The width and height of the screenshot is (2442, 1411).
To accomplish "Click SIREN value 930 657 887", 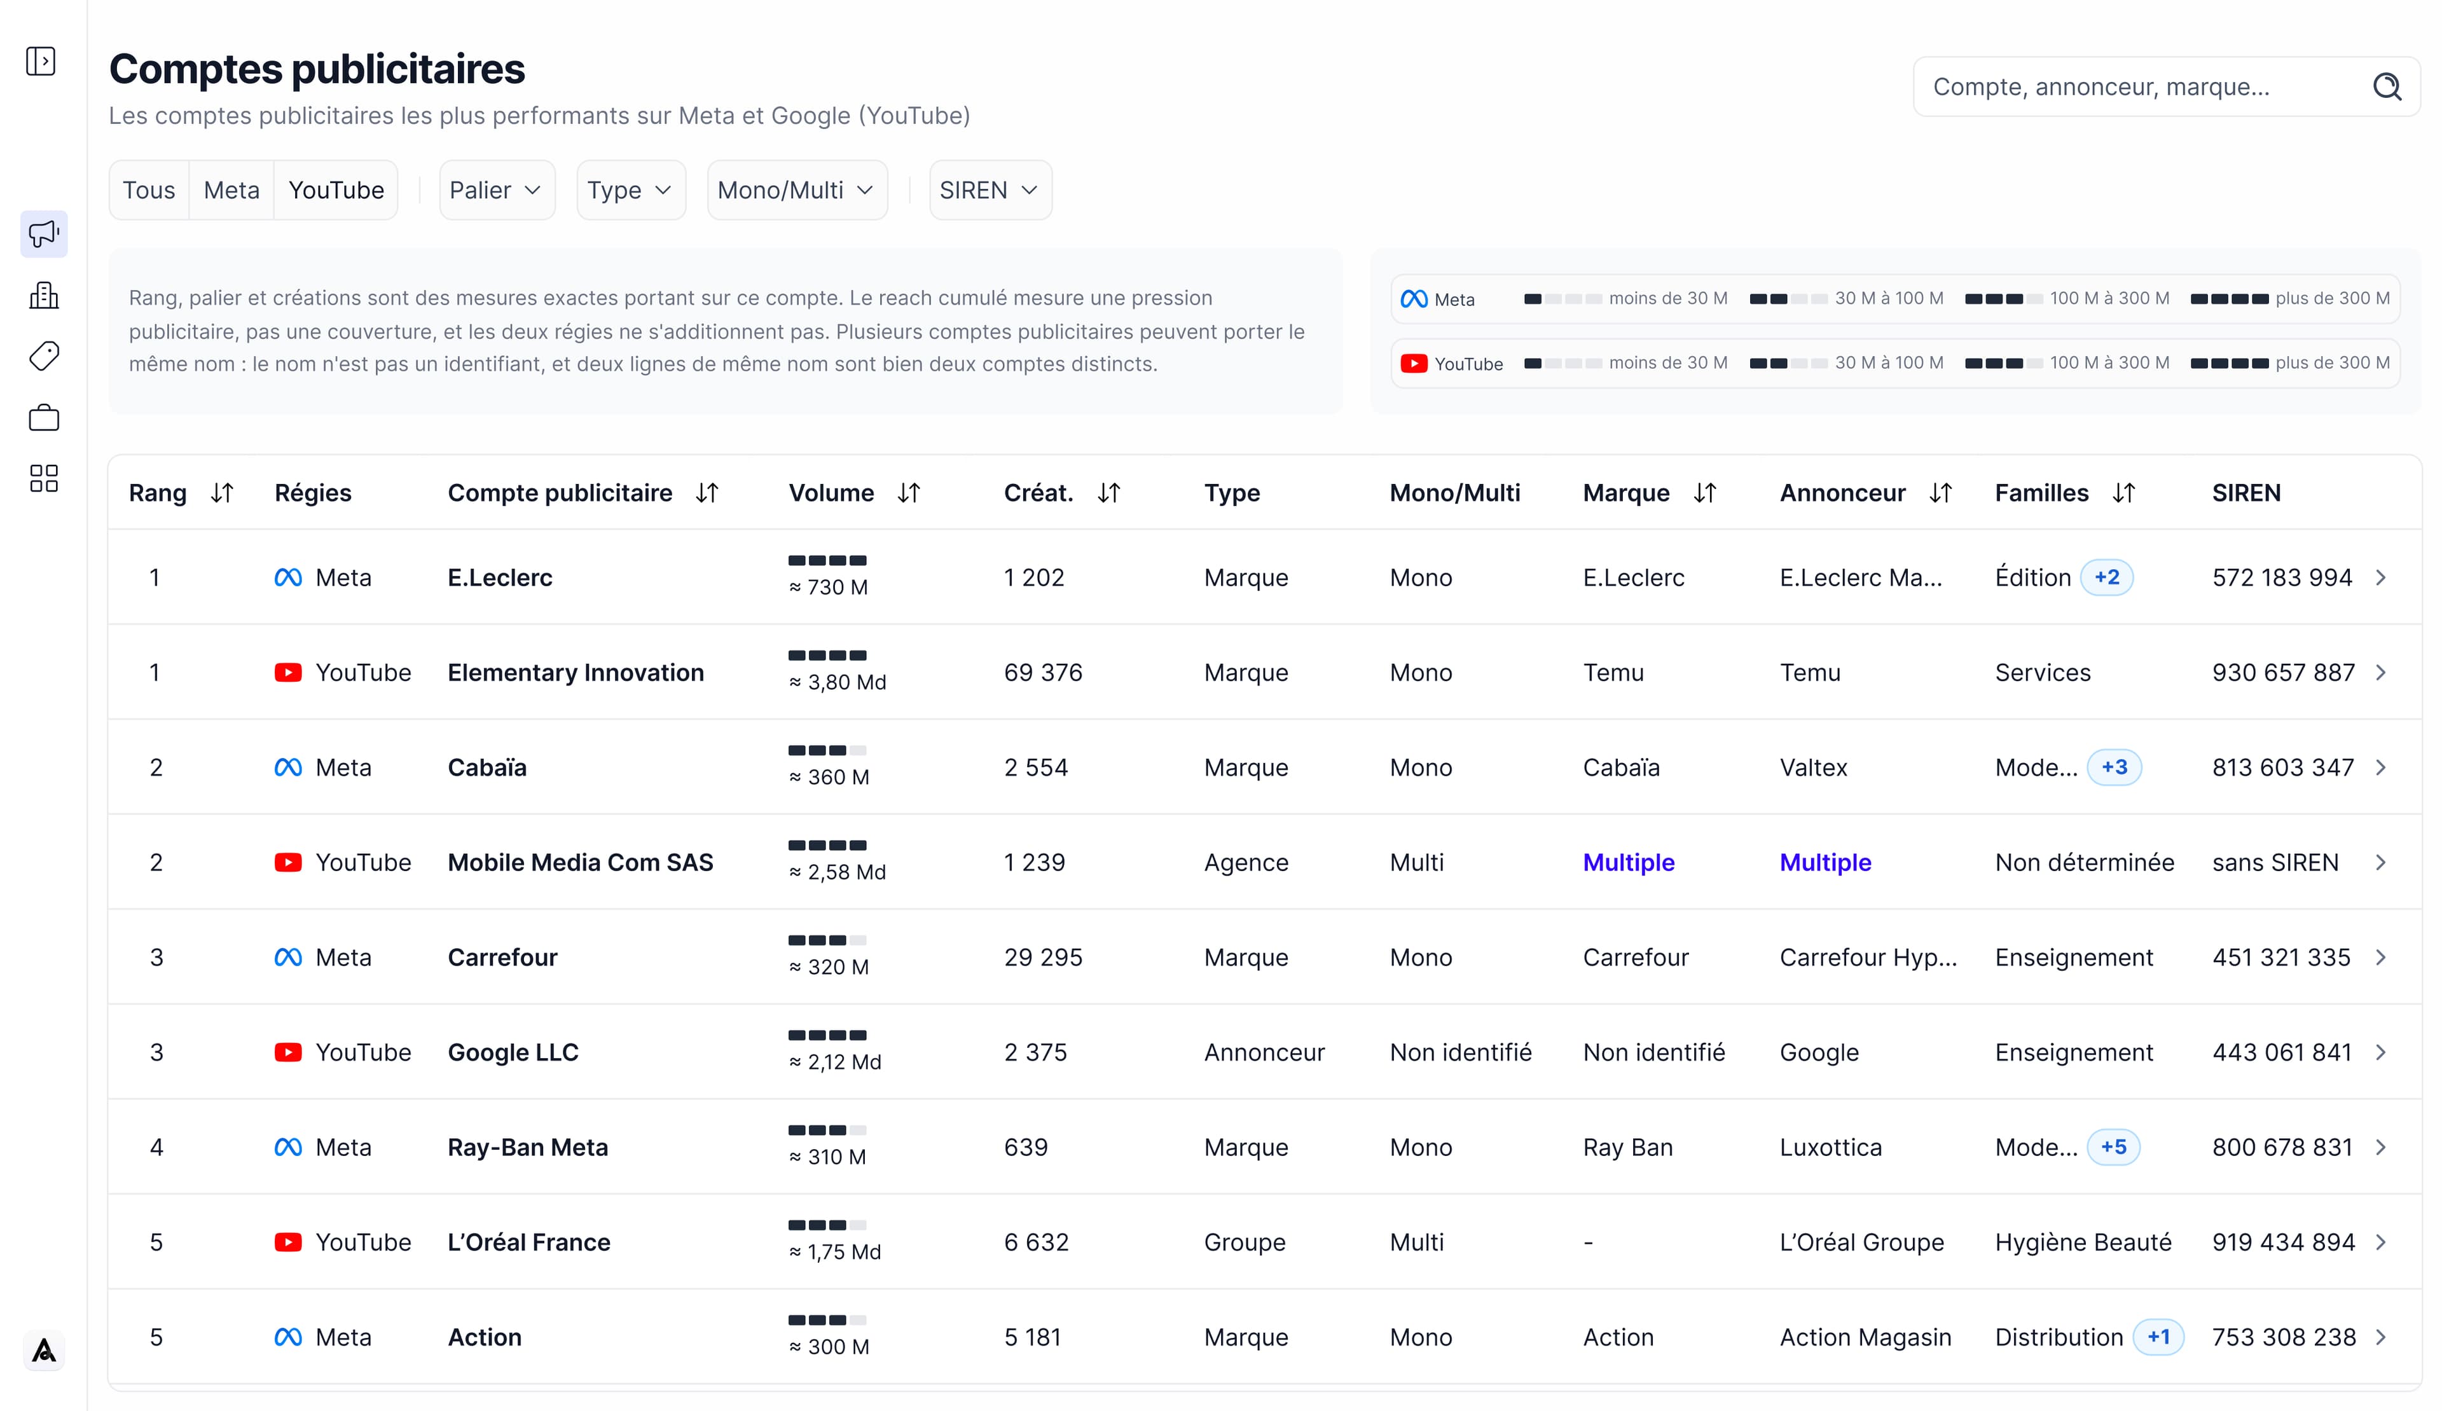I will [2283, 673].
